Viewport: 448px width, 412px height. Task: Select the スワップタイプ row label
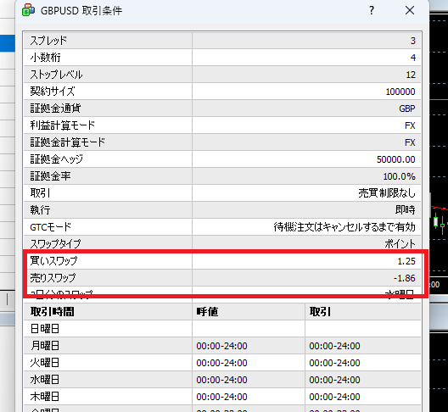pos(55,244)
